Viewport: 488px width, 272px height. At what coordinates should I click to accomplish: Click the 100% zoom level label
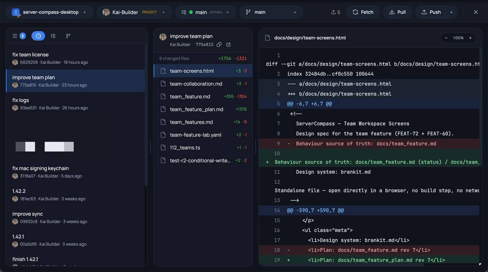pyautogui.click(x=458, y=38)
